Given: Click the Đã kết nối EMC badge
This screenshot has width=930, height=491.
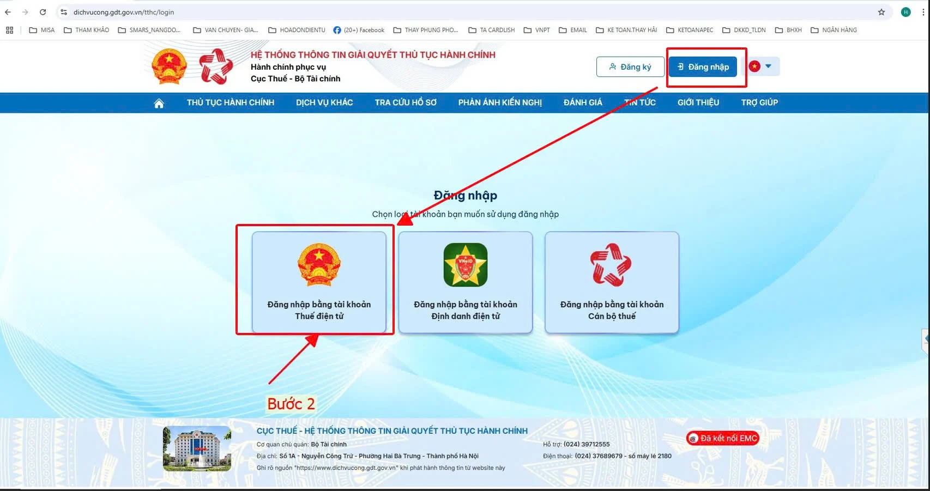Looking at the screenshot, I should pyautogui.click(x=723, y=438).
